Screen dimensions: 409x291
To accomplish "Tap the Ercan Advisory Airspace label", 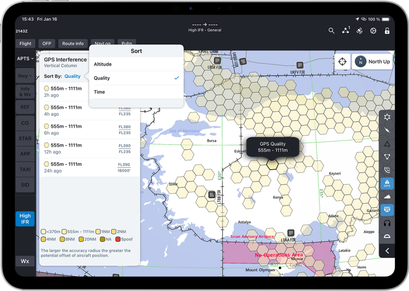I will tap(252, 236).
